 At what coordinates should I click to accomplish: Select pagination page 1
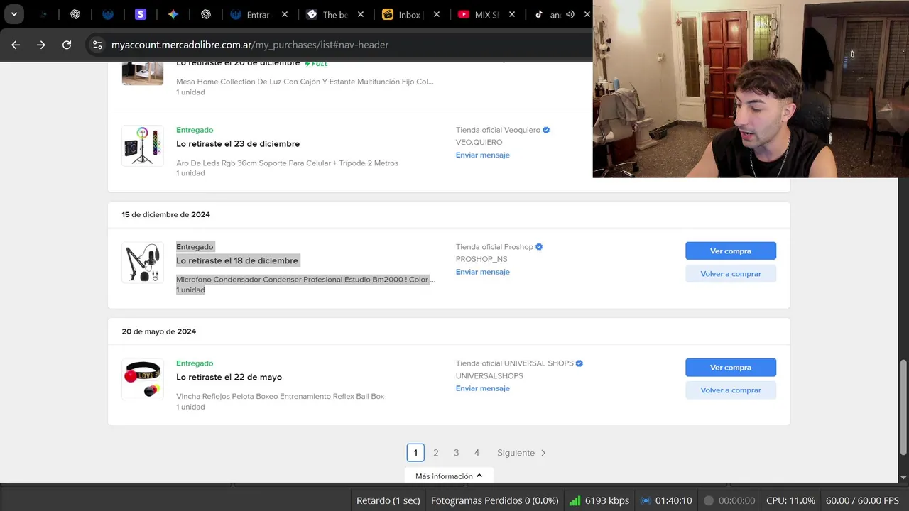pyautogui.click(x=415, y=453)
